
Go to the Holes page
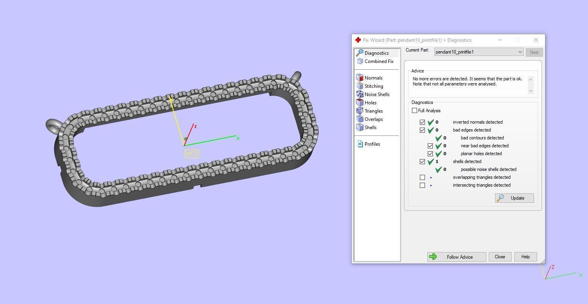pos(370,103)
